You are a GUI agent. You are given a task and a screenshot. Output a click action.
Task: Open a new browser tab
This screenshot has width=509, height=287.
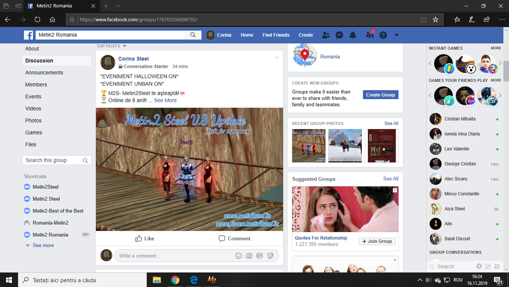coord(106,6)
